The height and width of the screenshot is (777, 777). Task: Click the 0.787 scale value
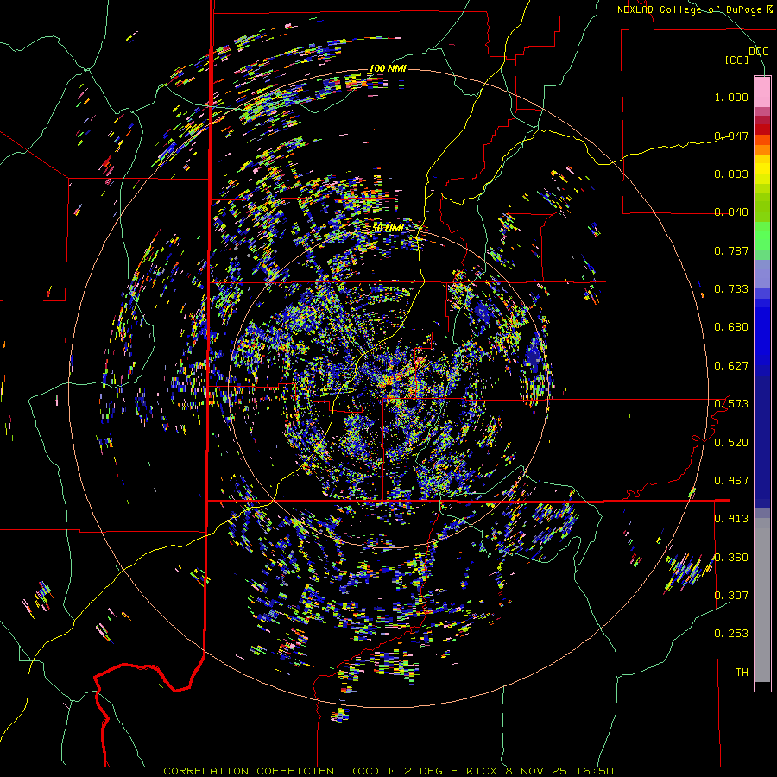[x=731, y=250]
